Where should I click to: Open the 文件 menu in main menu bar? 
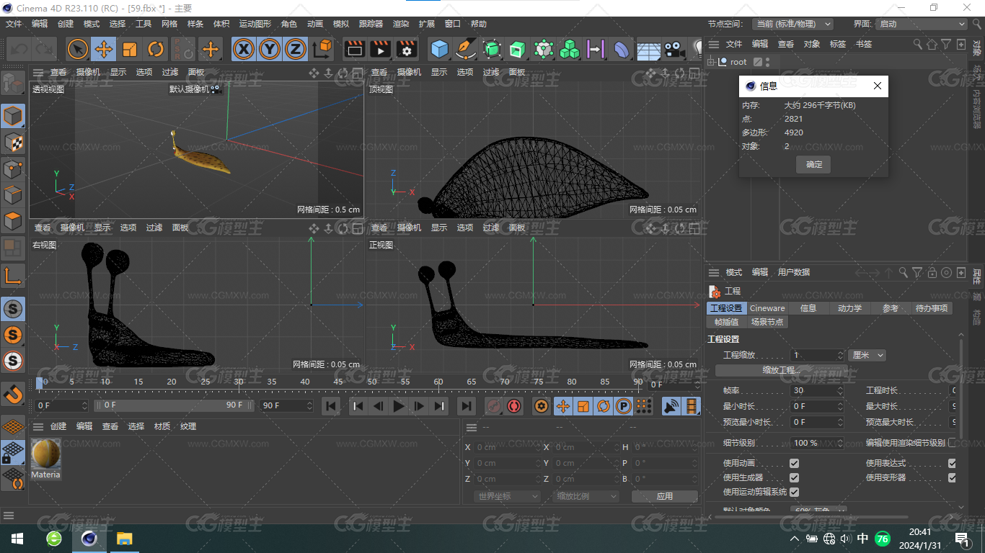[x=14, y=24]
